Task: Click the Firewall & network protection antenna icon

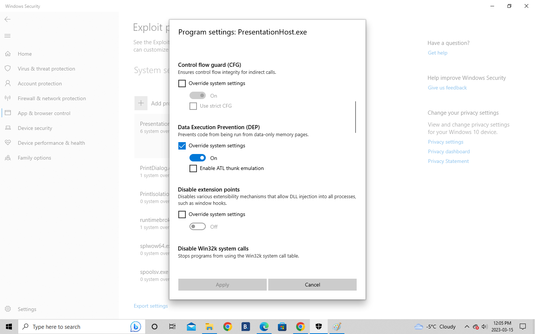Action: pyautogui.click(x=8, y=98)
